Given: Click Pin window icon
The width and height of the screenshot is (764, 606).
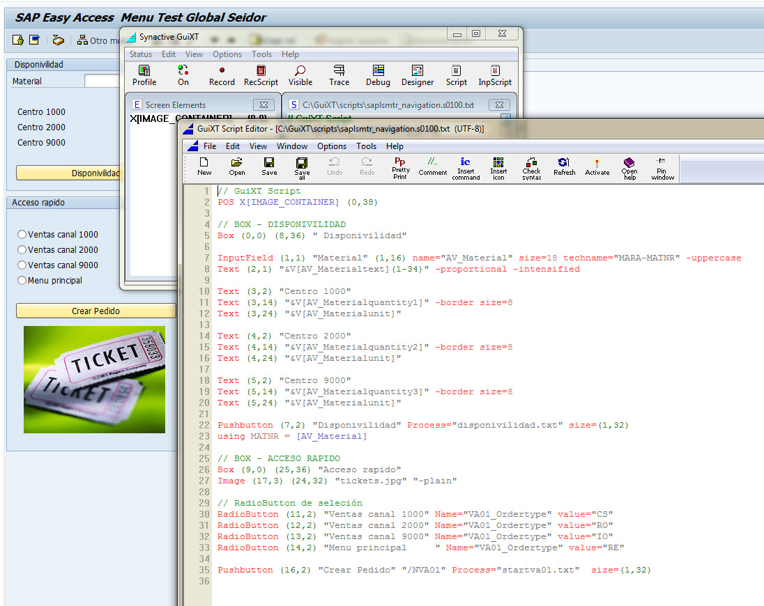Looking at the screenshot, I should click(x=662, y=168).
